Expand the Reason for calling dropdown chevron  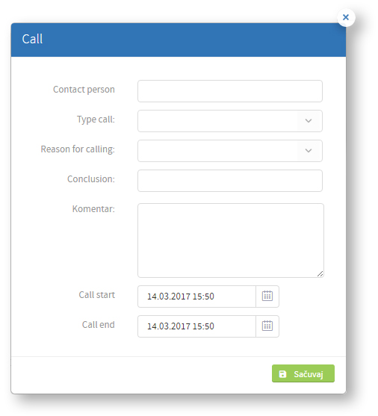[309, 151]
